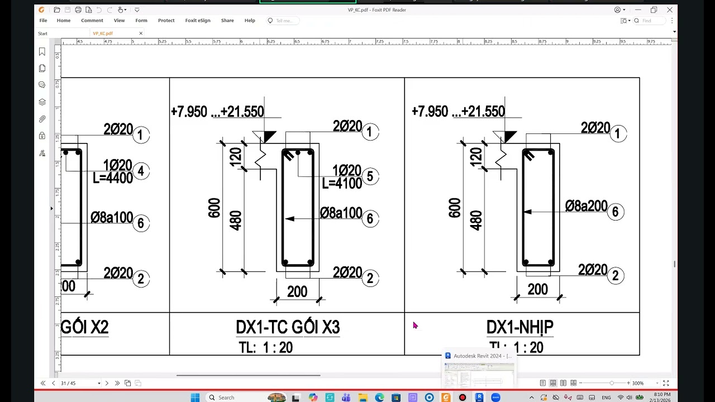Open the Protect ribbon tab

(x=166, y=21)
